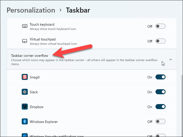The image size is (183, 137).
Task: Click the Taskbar breadcrumb title
Action: [x=78, y=10]
